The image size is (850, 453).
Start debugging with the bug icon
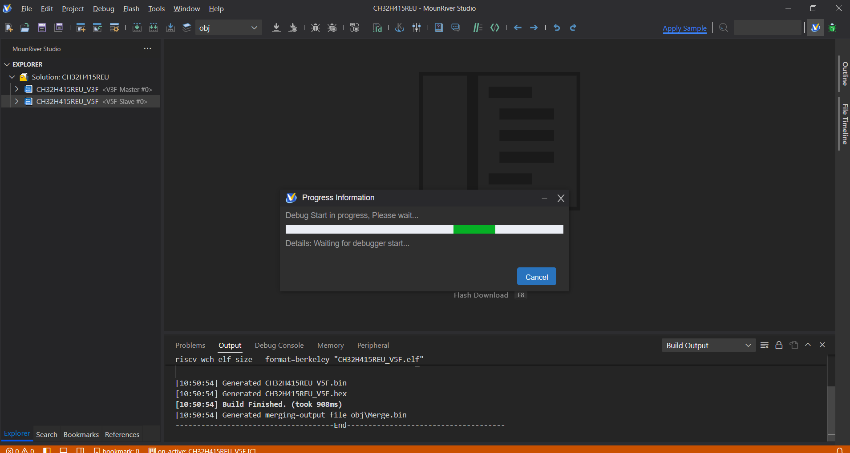(x=316, y=28)
